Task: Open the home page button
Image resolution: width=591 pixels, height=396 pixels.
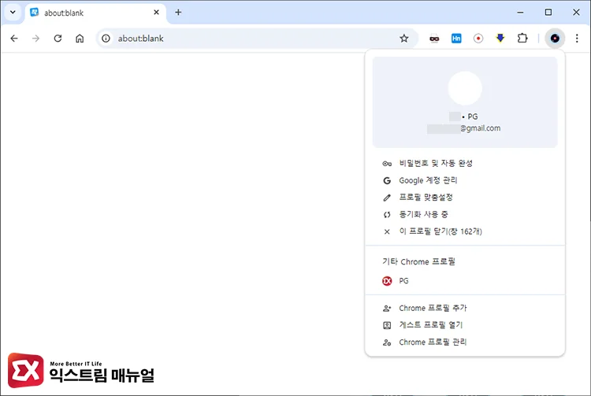Action: click(x=80, y=39)
